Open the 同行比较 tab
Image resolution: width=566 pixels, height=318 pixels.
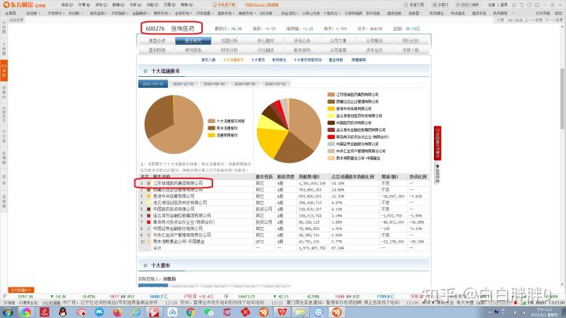coord(411,41)
